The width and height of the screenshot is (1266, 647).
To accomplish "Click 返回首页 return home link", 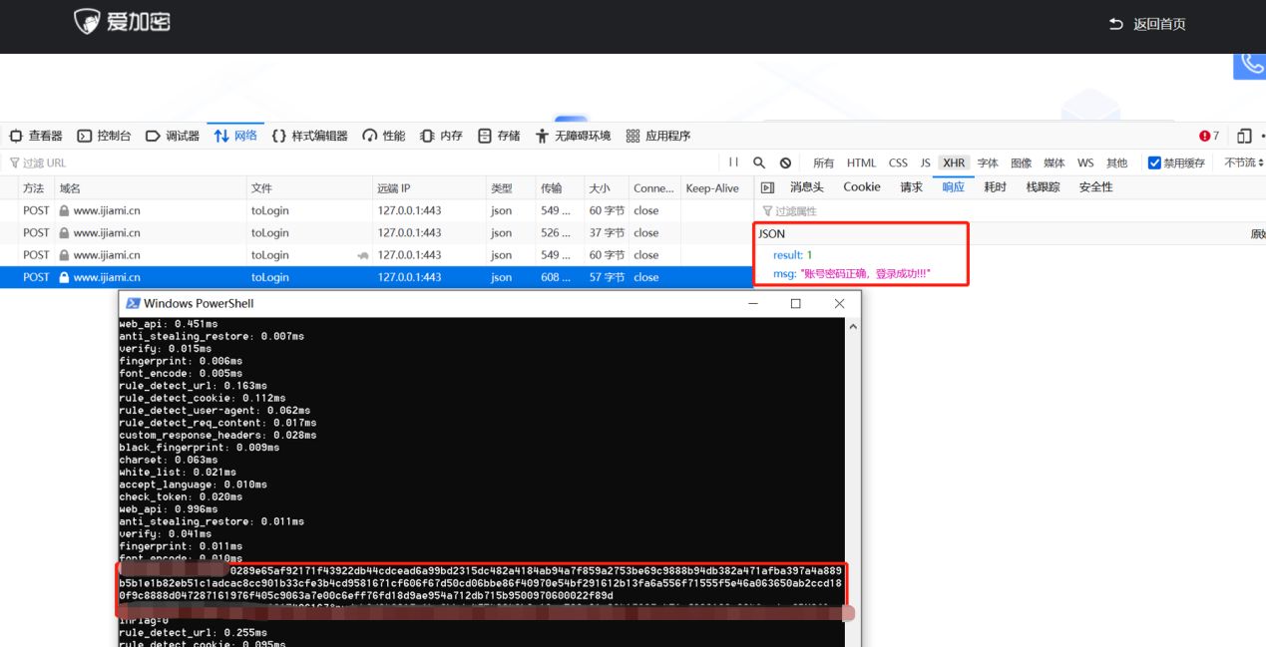I will pos(1148,24).
